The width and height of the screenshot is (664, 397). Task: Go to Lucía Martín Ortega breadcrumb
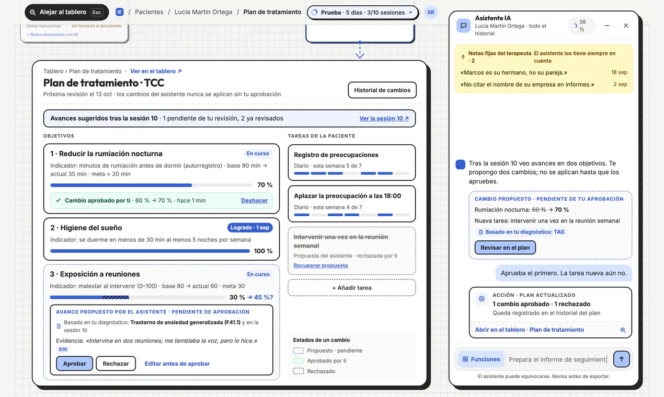[x=203, y=12]
